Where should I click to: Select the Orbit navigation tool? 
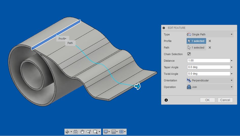67,132
